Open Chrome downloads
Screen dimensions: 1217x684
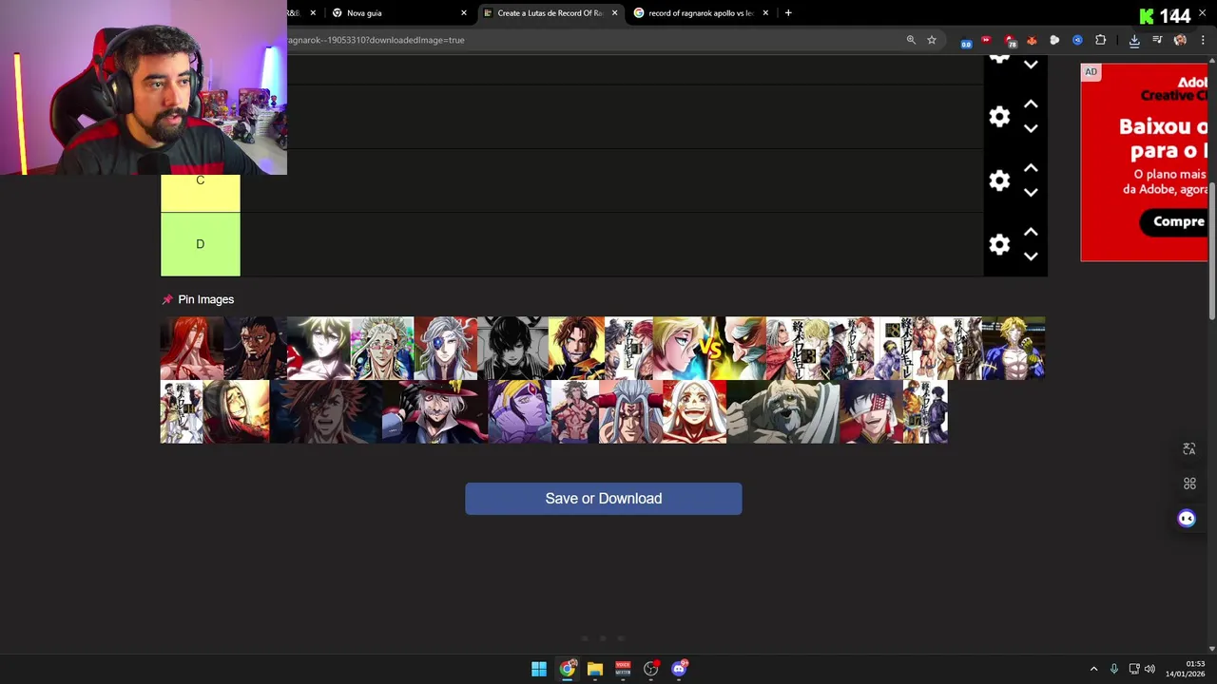click(1134, 40)
